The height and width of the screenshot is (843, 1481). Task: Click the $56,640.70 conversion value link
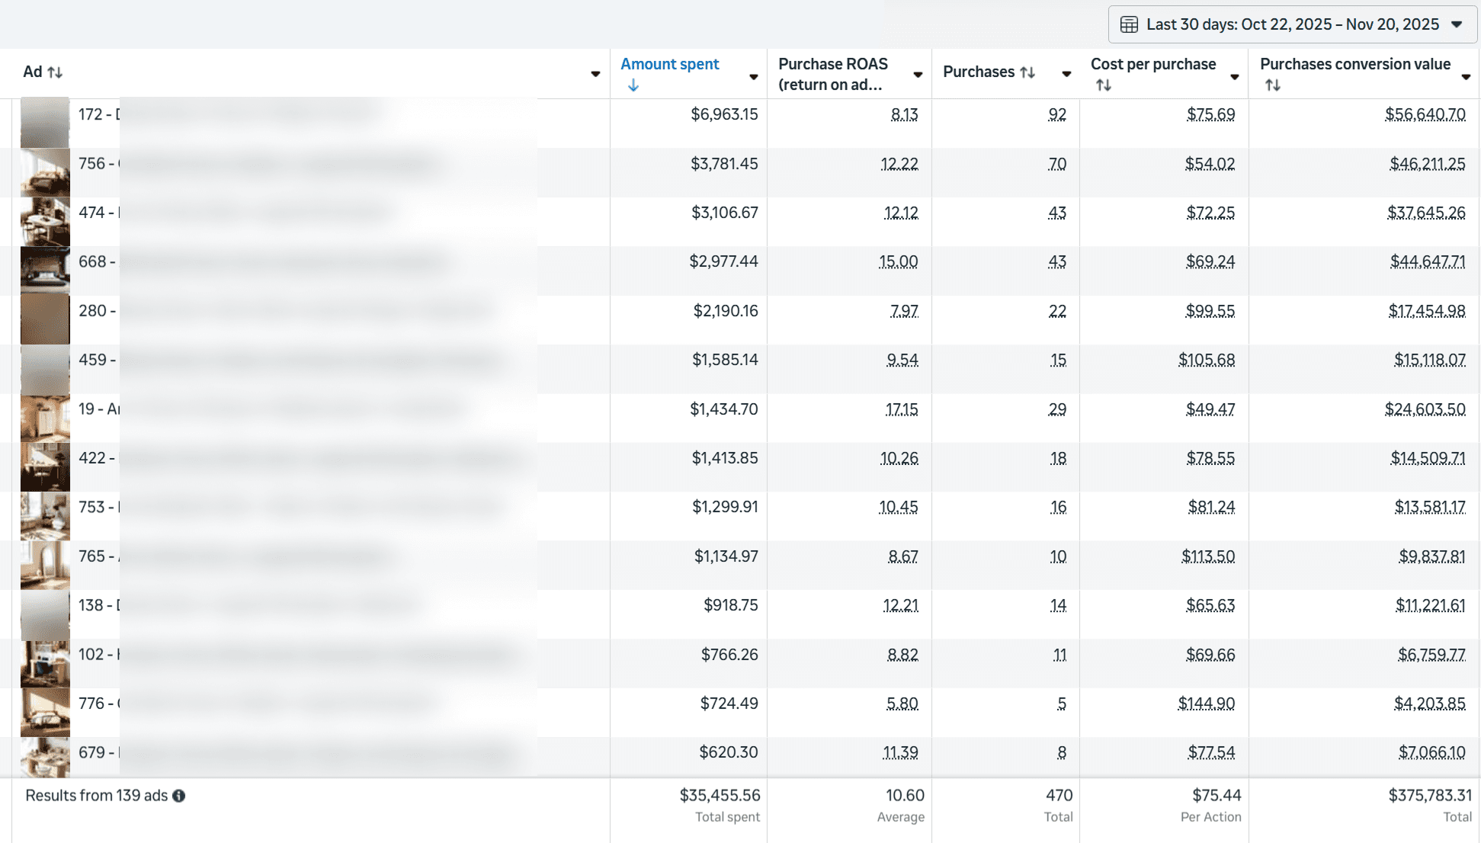pyautogui.click(x=1426, y=114)
